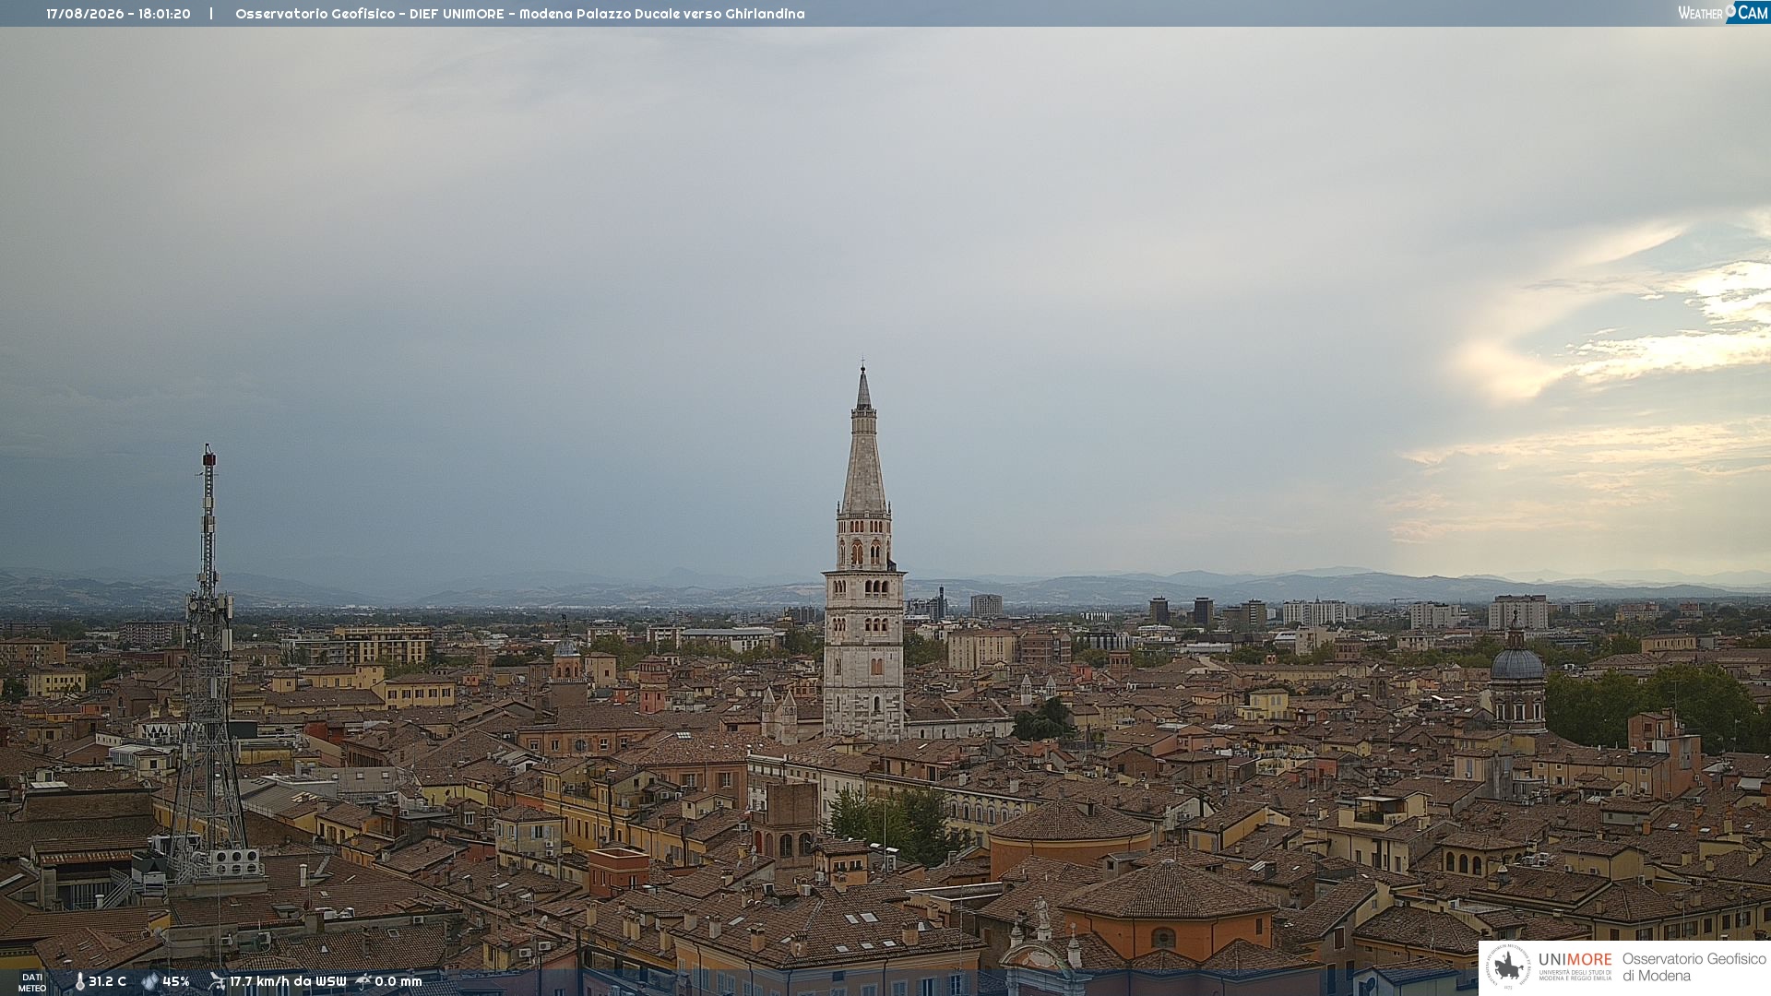Click the wind anemometer icon
The image size is (1771, 996).
pos(217,981)
